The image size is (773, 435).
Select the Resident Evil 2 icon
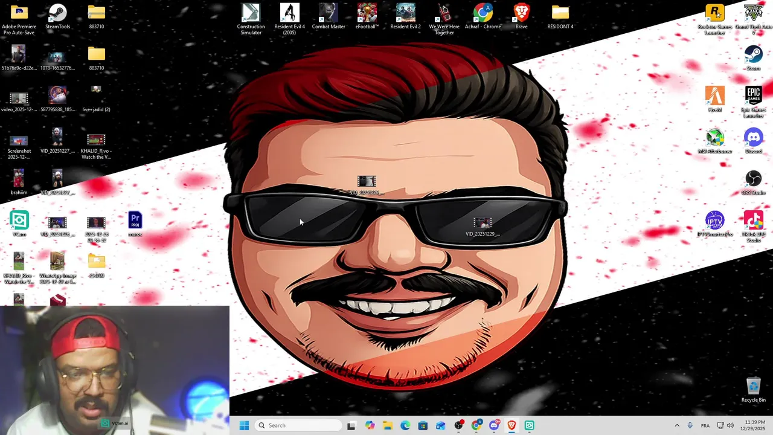point(405,17)
